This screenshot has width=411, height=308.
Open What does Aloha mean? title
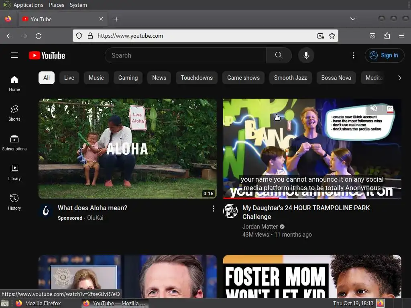pos(93,208)
